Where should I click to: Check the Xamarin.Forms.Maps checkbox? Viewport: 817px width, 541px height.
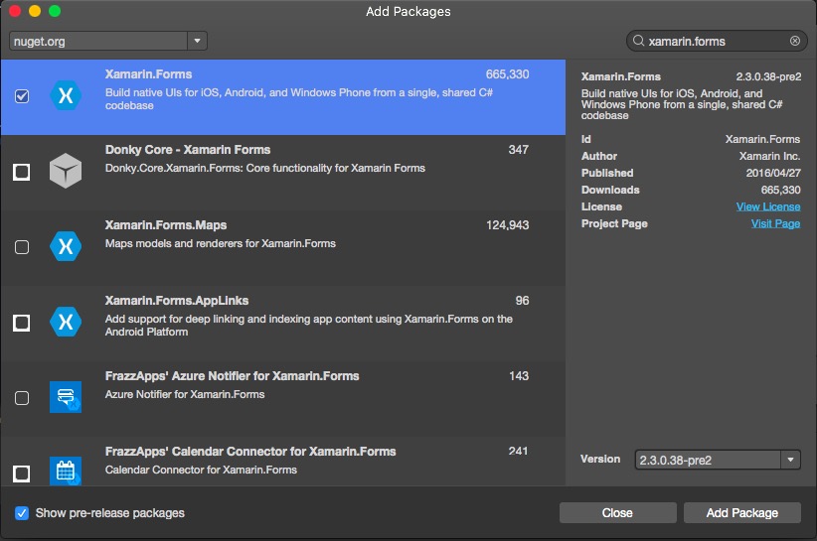pyautogui.click(x=22, y=247)
